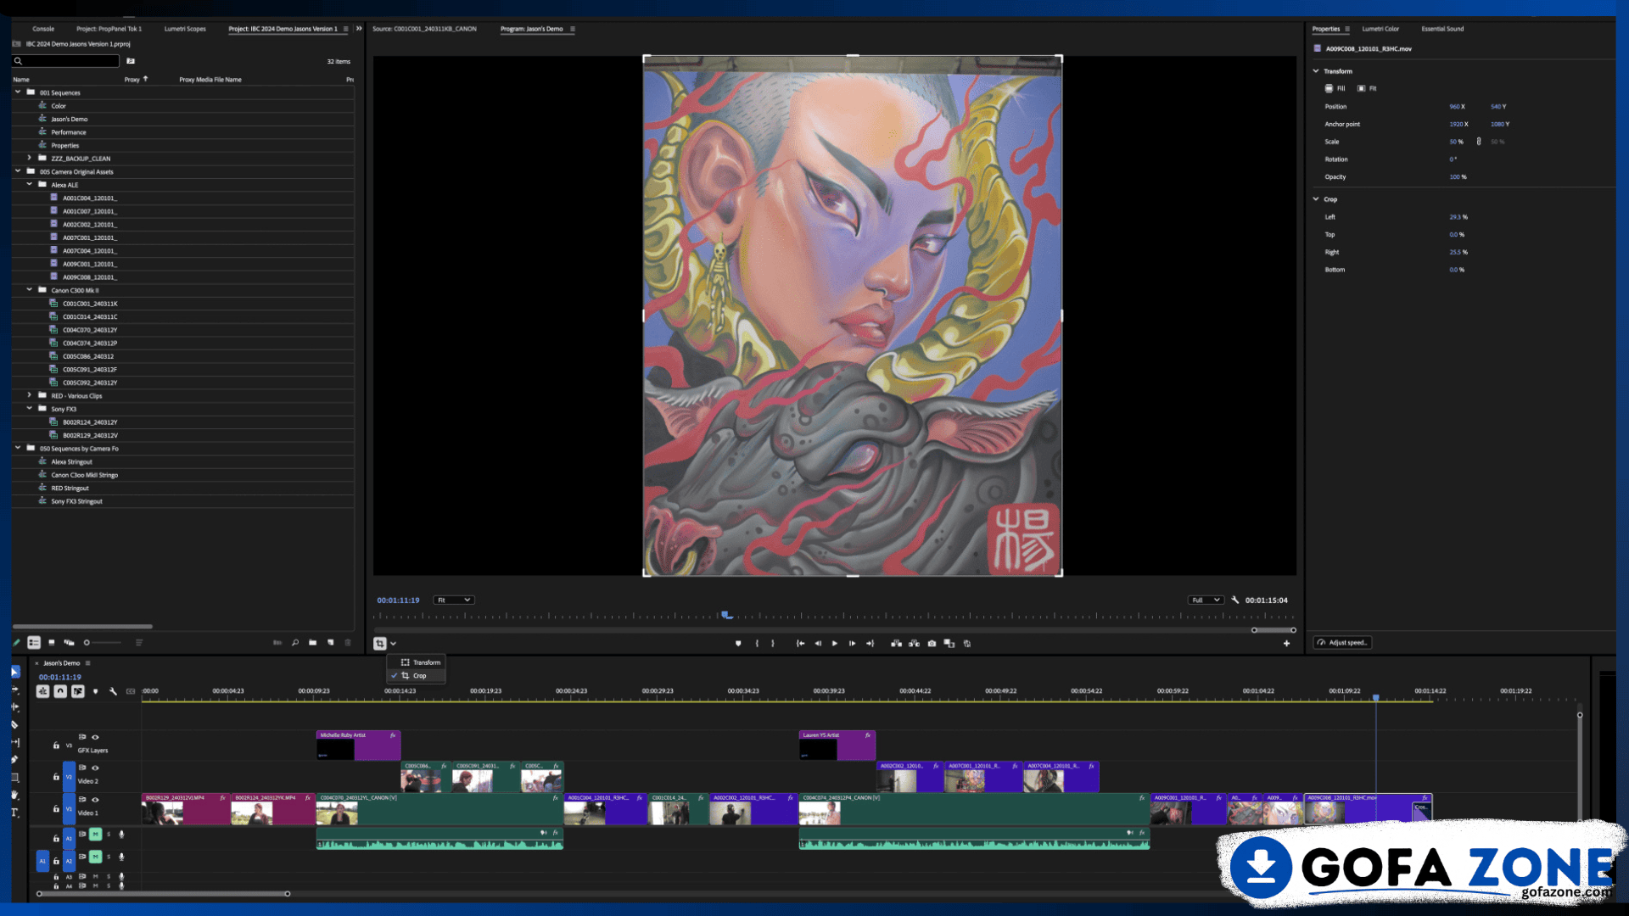This screenshot has width=1629, height=916.
Task: Select the Razor tool
Action: [15, 725]
